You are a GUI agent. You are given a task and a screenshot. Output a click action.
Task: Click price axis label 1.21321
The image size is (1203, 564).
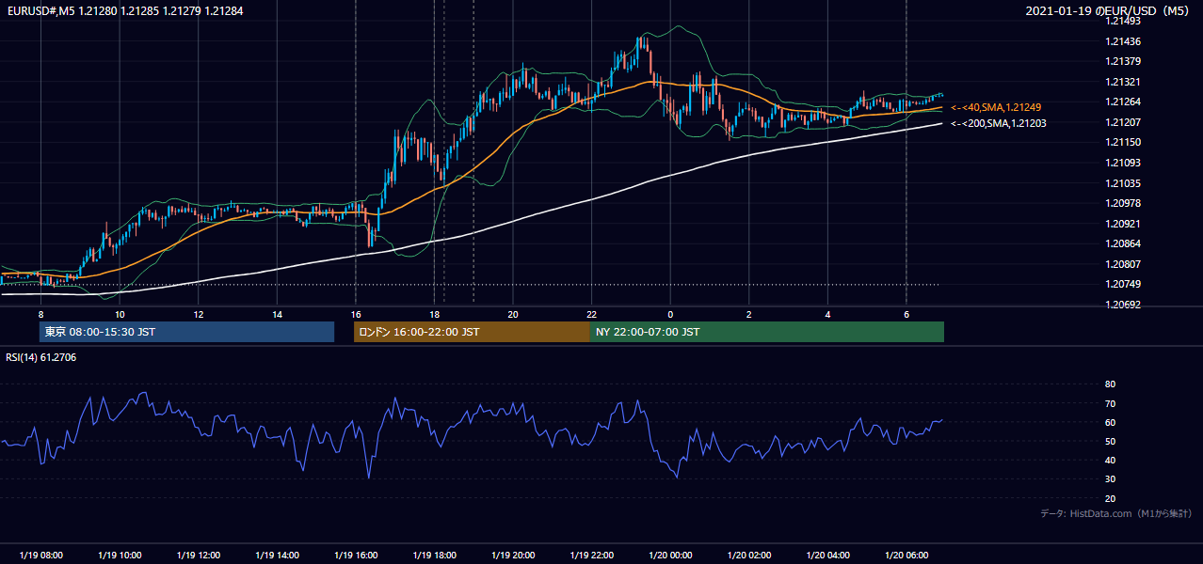pos(1123,82)
